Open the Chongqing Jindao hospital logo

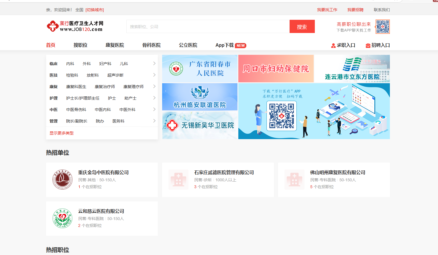click(x=62, y=180)
